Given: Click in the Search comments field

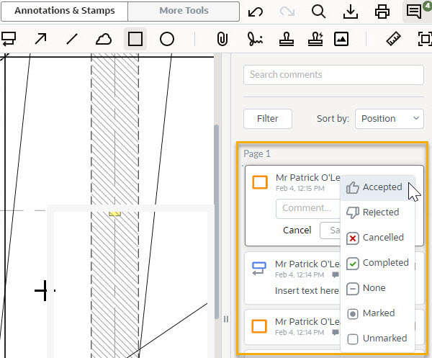Looking at the screenshot, I should click(333, 75).
